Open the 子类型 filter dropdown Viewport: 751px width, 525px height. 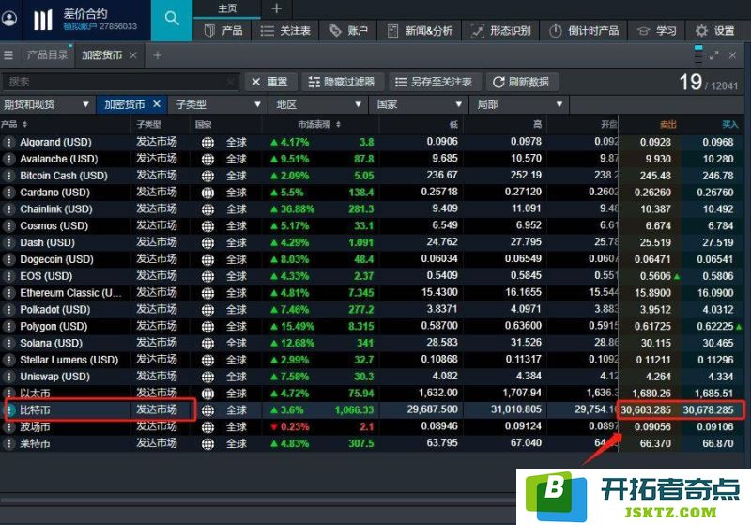pyautogui.click(x=218, y=104)
